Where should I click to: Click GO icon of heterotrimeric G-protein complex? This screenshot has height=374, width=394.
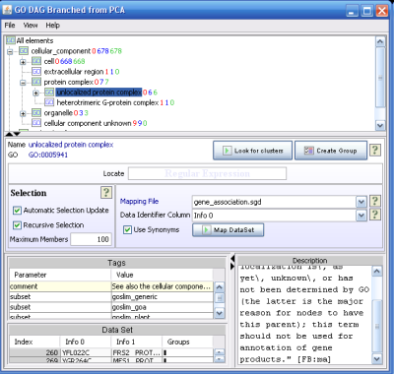49,102
